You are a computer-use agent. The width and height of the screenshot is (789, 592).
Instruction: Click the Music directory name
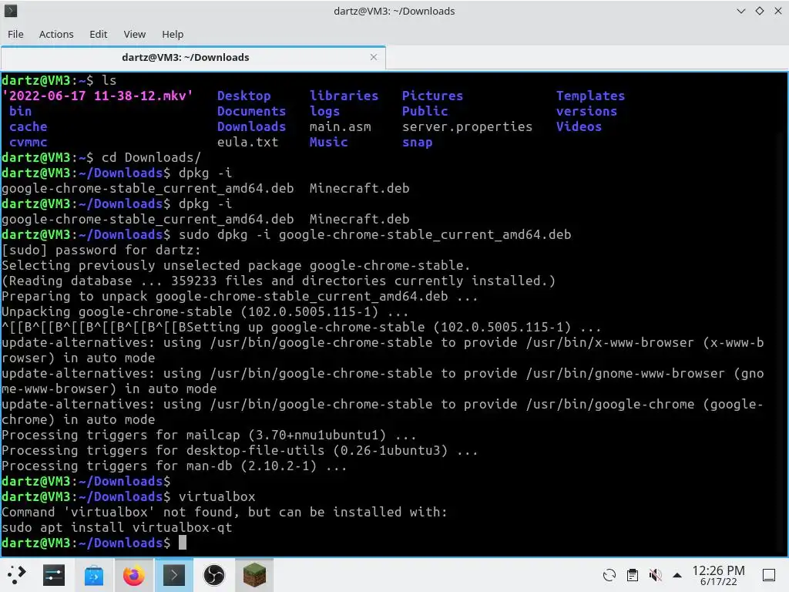[328, 142]
